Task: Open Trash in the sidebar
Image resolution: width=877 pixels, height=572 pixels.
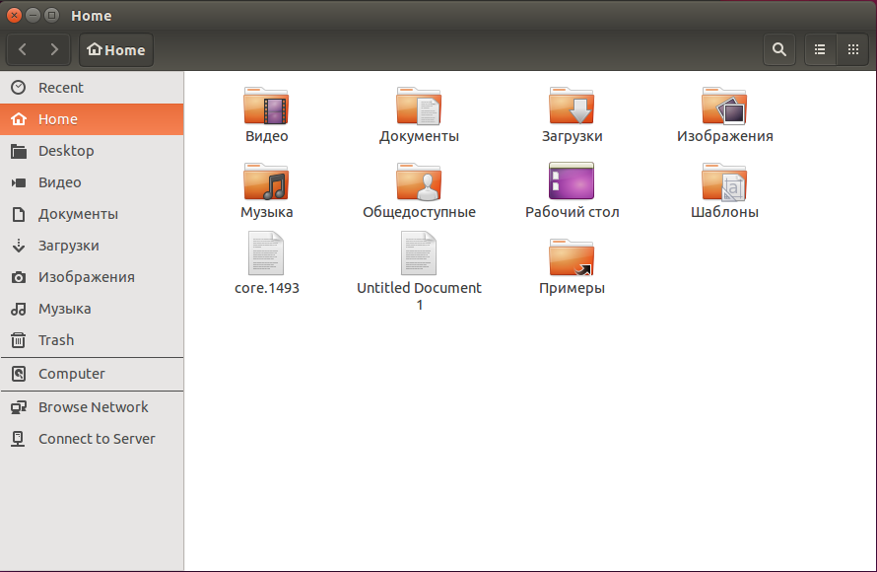Action: coord(92,339)
